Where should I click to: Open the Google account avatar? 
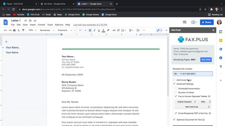click(x=219, y=22)
